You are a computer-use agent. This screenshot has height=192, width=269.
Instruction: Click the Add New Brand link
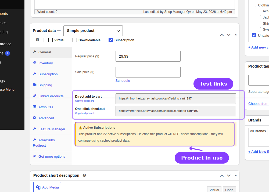click(x=259, y=152)
